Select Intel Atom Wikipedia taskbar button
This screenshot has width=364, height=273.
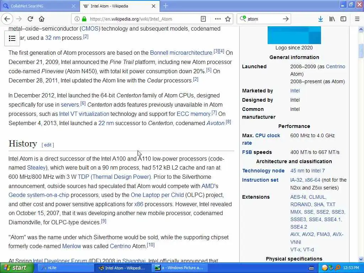tap(122, 268)
